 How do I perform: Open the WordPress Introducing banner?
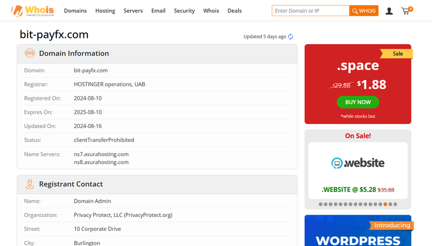(358, 230)
